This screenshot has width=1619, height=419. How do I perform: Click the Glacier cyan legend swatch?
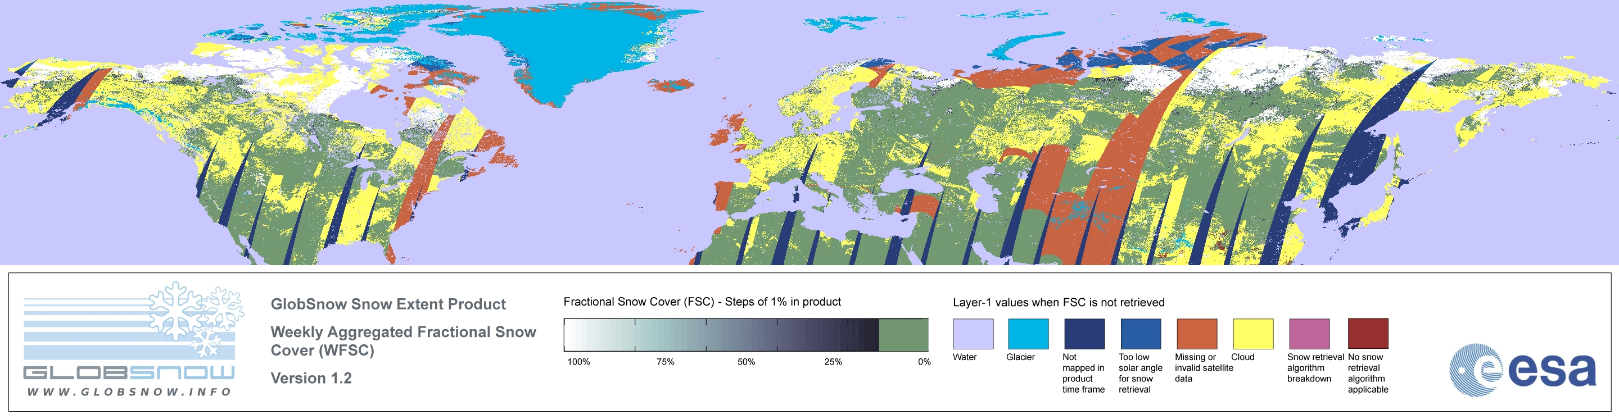tap(1028, 334)
